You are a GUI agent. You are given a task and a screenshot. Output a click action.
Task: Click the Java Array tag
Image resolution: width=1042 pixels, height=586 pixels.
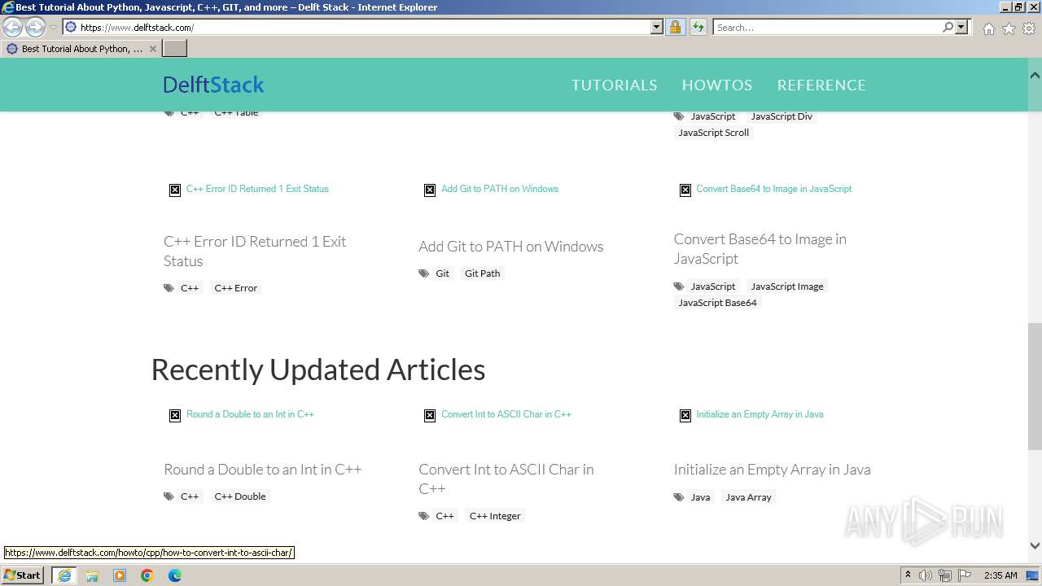click(x=748, y=497)
